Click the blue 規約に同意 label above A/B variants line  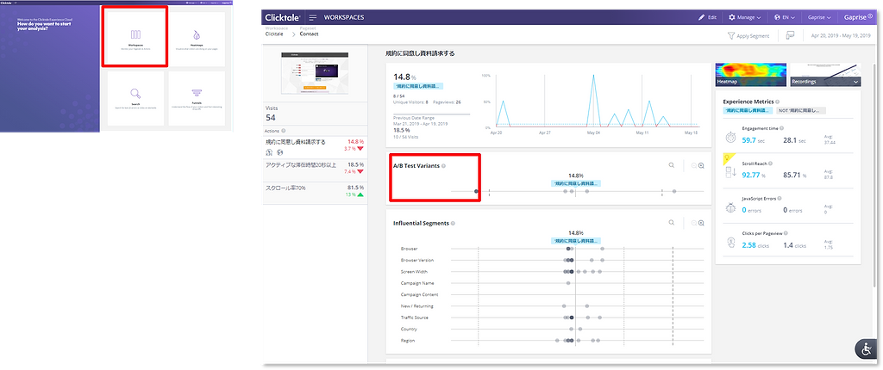point(575,184)
